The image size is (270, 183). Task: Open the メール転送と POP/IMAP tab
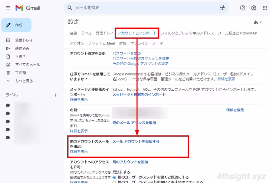(x=238, y=33)
